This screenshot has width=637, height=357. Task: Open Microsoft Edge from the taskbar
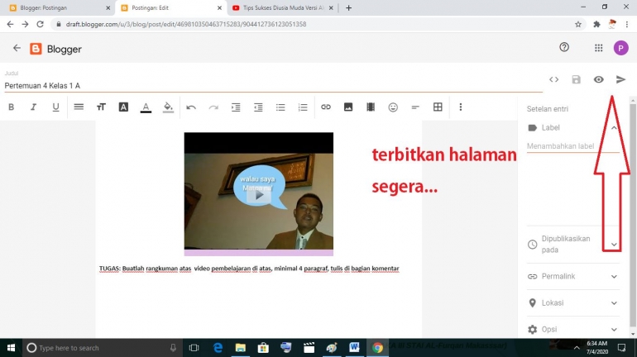(218, 348)
